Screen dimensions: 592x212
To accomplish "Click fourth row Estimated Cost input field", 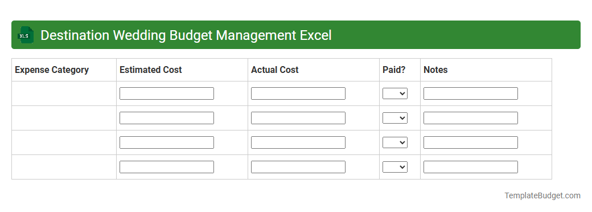I will click(x=166, y=167).
